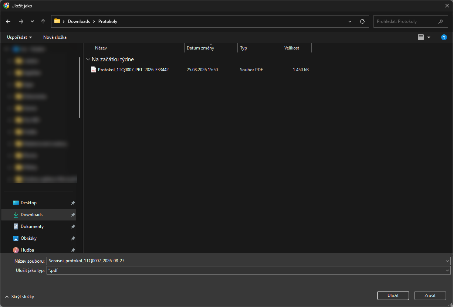453x307 pixels.
Task: Click the size value 1 450 kB
Action: [301, 69]
